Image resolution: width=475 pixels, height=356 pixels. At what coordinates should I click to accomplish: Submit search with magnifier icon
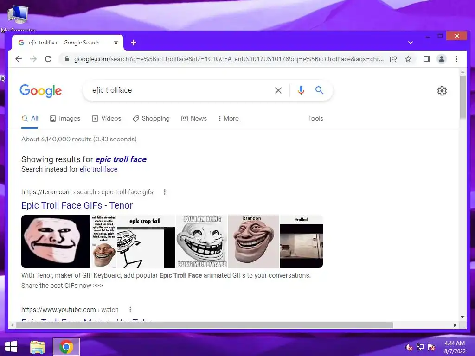pos(319,90)
